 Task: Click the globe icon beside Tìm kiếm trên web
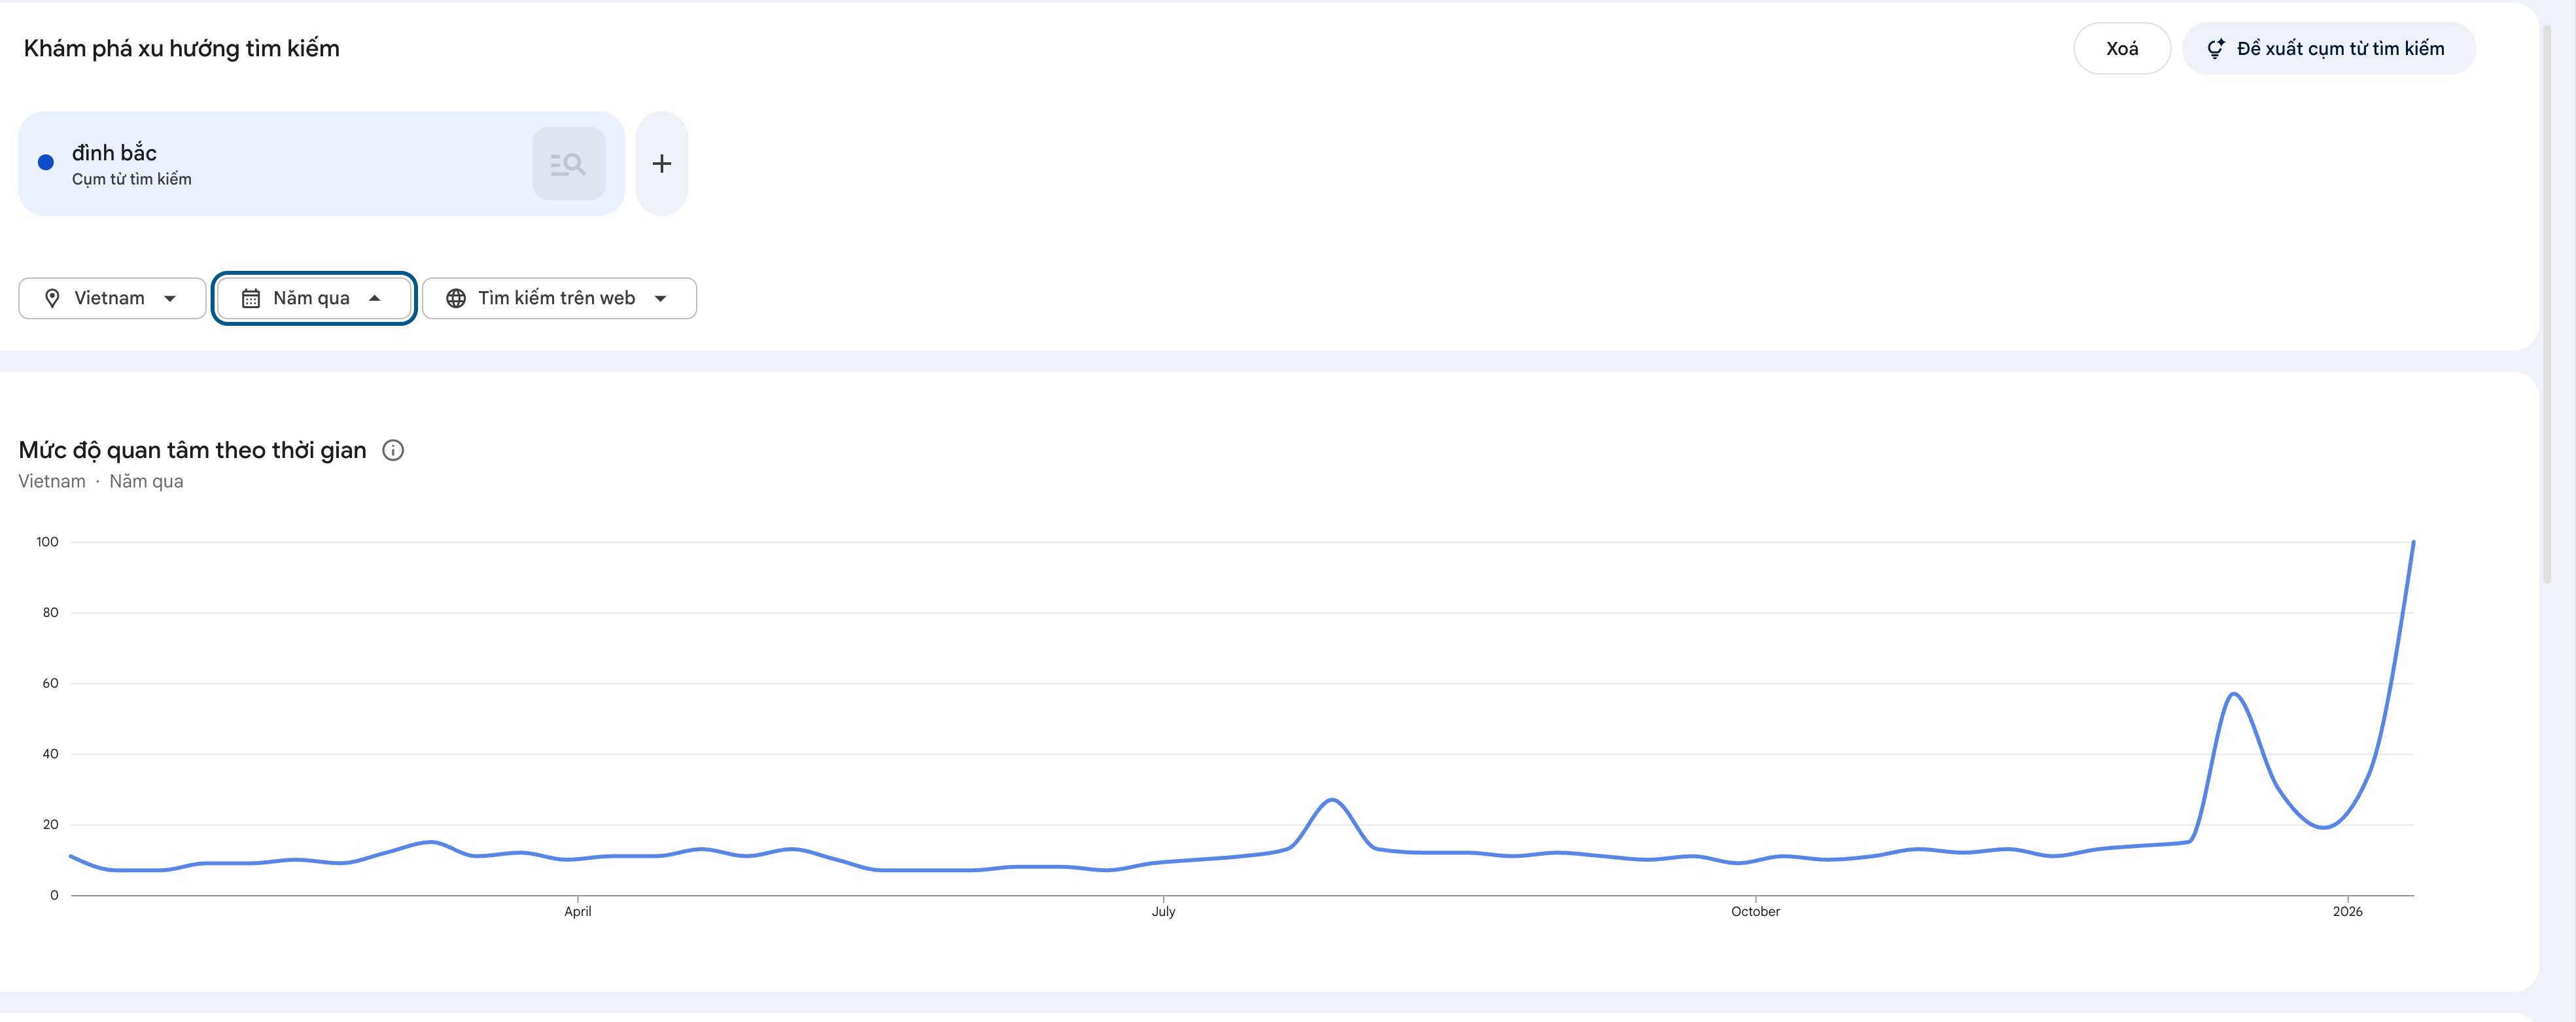coord(456,298)
